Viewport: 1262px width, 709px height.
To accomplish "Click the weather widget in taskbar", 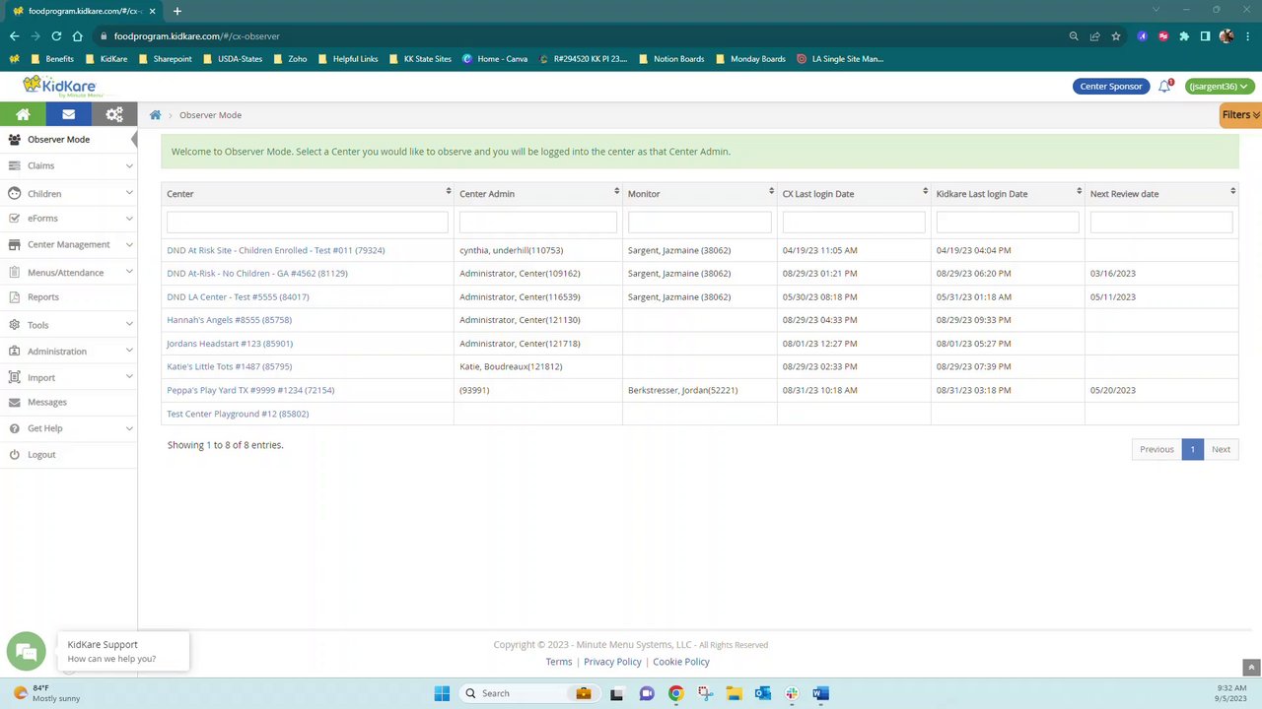I will click(x=46, y=693).
